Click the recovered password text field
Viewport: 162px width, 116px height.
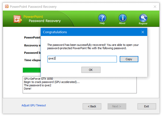pos(82,59)
